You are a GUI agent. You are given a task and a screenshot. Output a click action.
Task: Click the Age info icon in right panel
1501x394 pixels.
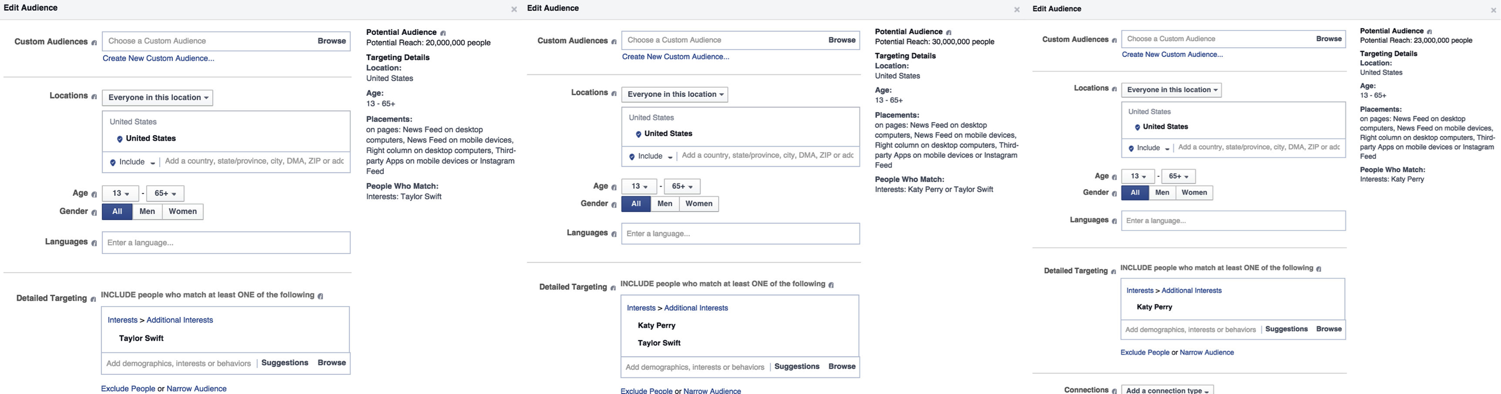pyautogui.click(x=1114, y=177)
